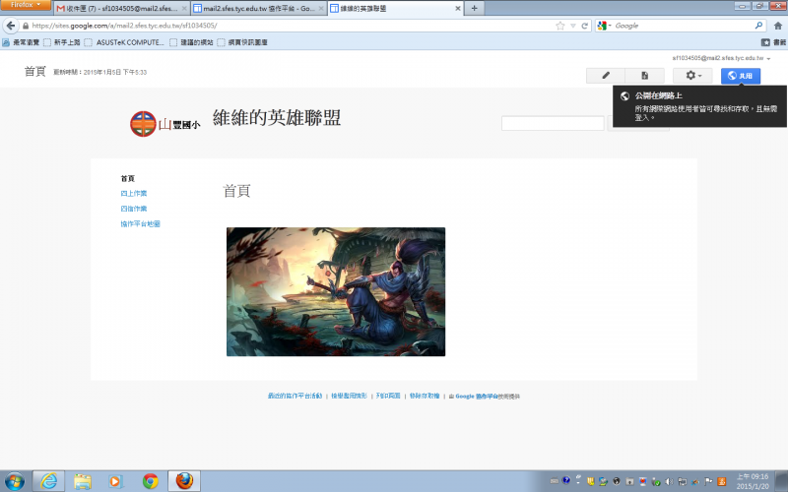This screenshot has height=492, width=788.
Task: Open the recent site activity footer link
Action: pos(295,397)
